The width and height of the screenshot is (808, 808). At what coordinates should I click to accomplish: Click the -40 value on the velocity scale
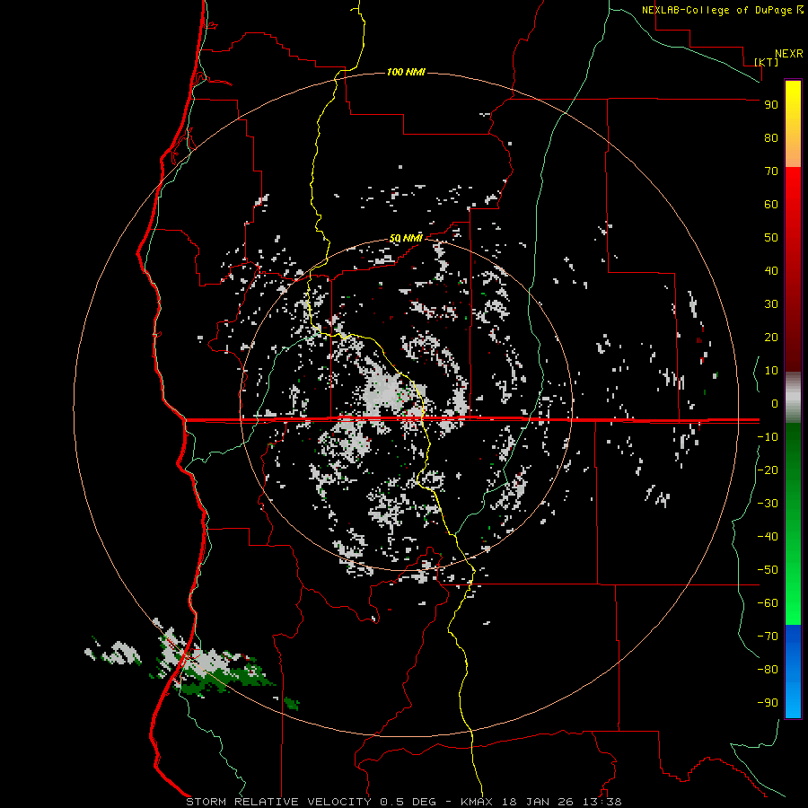tap(768, 537)
